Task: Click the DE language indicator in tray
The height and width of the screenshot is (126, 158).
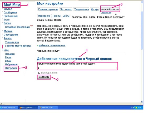Action: 131,108
